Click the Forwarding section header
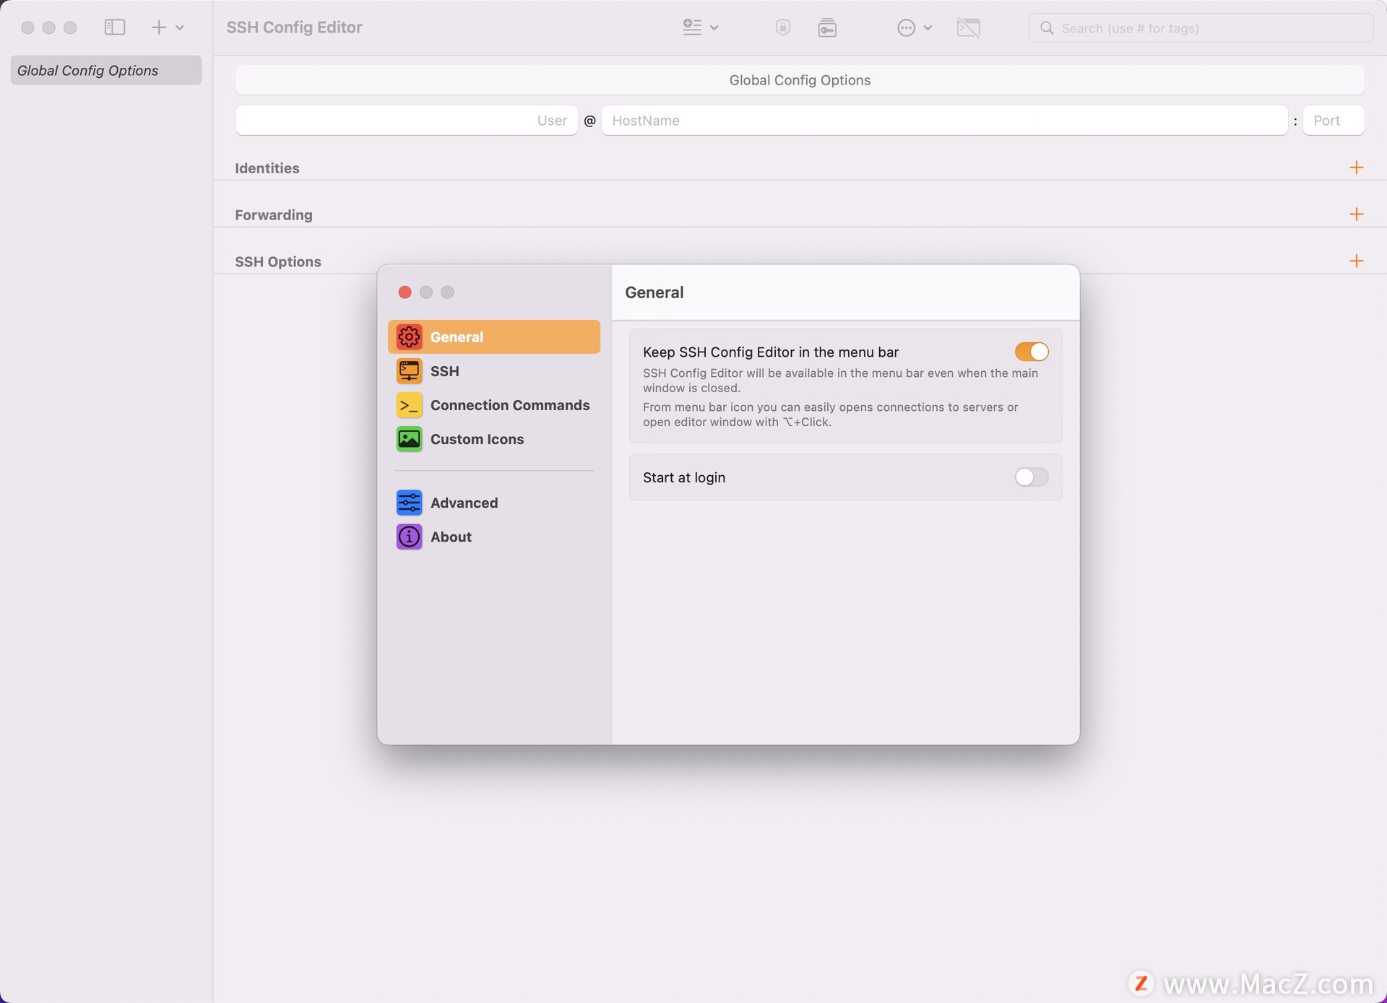The height and width of the screenshot is (1003, 1387). pos(274,215)
